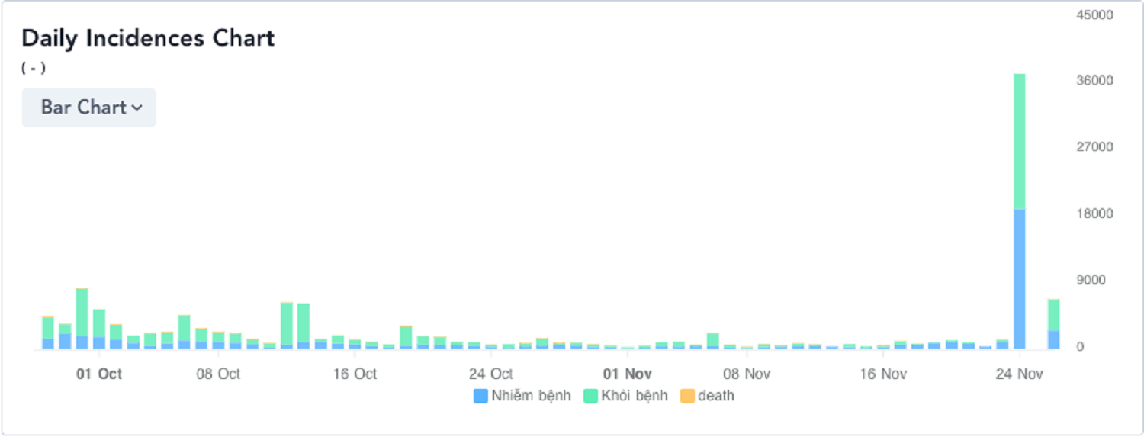The image size is (1144, 437).
Task: Toggle the death legend series
Action: pos(707,396)
